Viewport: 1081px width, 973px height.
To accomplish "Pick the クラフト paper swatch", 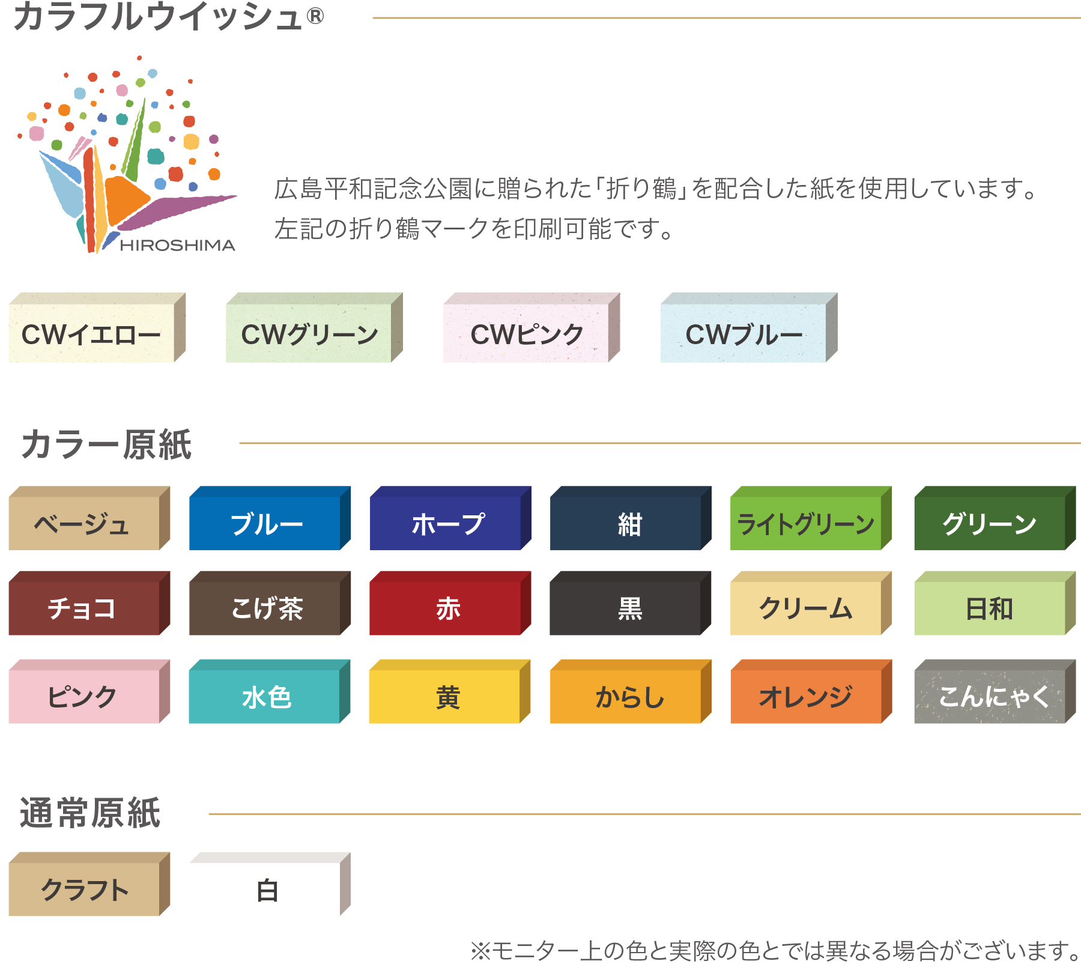I will tap(89, 884).
